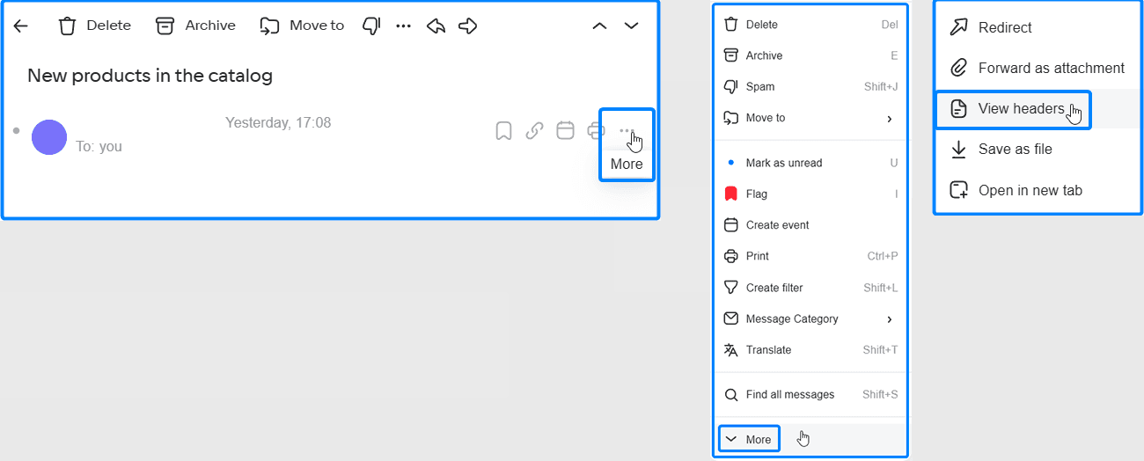Viewport: 1144px width, 461px height.
Task: Click the Archive text label in the toolbar
Action: [x=210, y=26]
